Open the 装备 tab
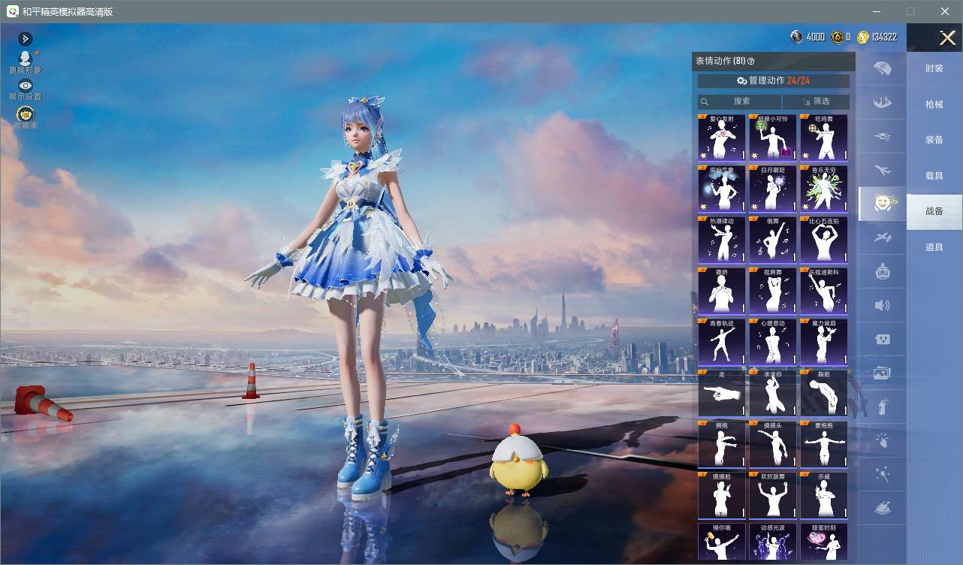 click(x=934, y=140)
